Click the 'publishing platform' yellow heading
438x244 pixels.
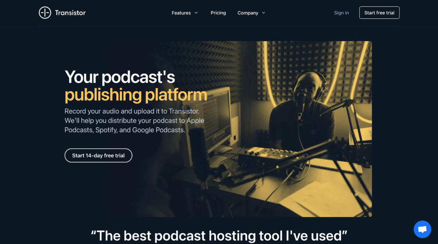[x=136, y=95]
